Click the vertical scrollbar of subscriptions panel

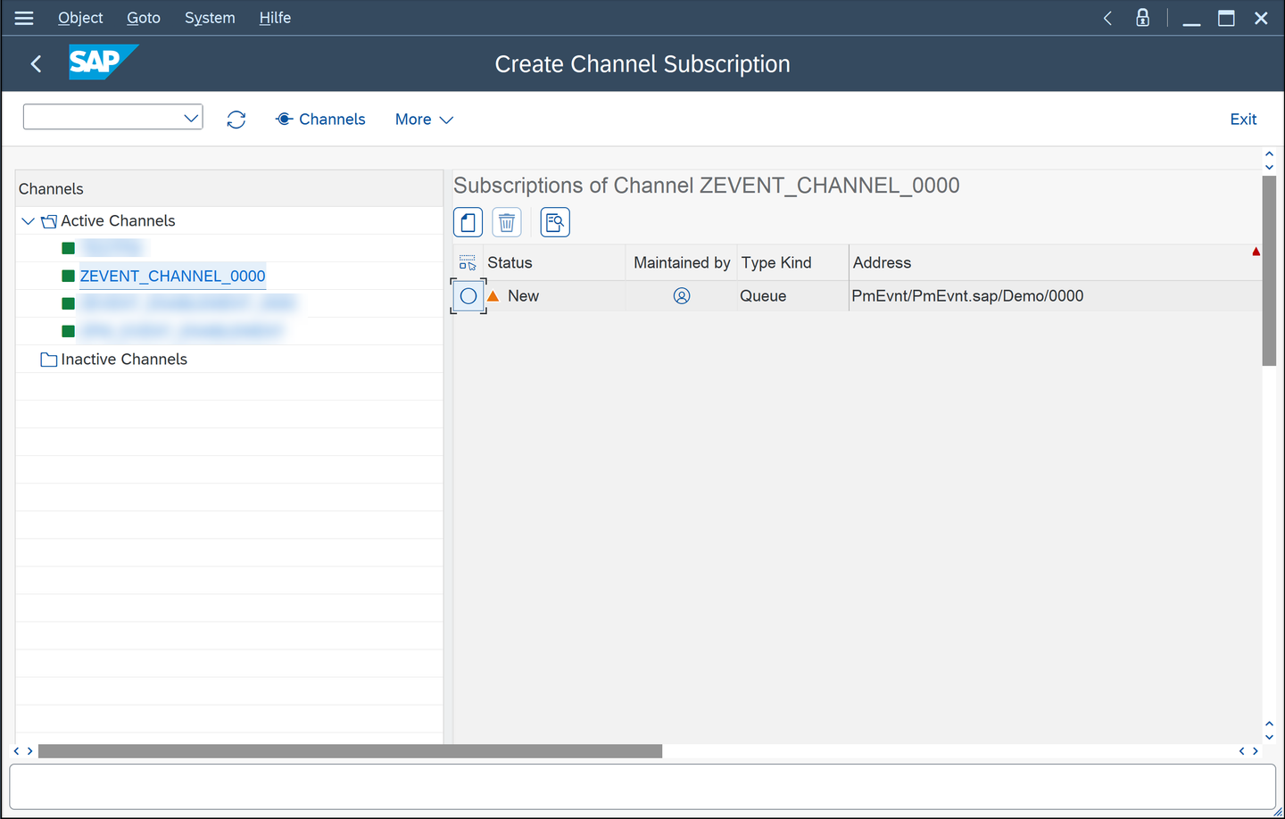[1269, 271]
